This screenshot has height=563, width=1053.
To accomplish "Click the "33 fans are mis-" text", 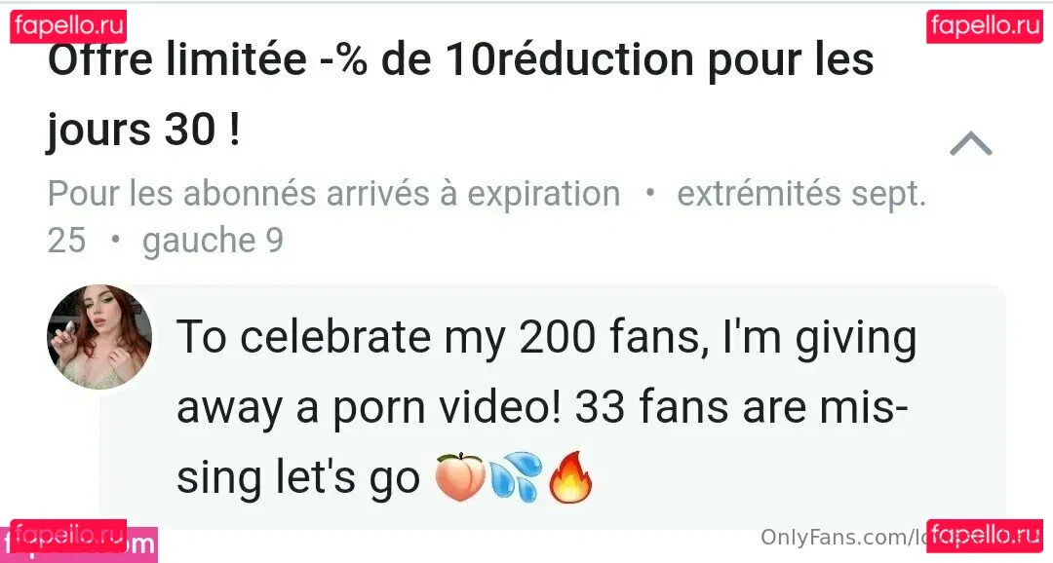I will [x=741, y=409].
